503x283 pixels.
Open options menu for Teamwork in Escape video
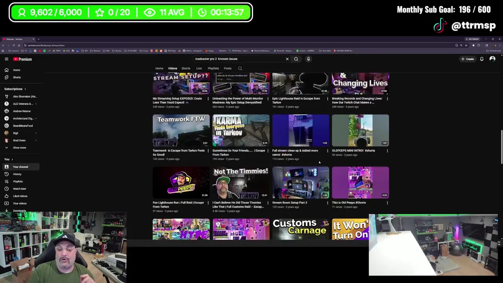208,151
